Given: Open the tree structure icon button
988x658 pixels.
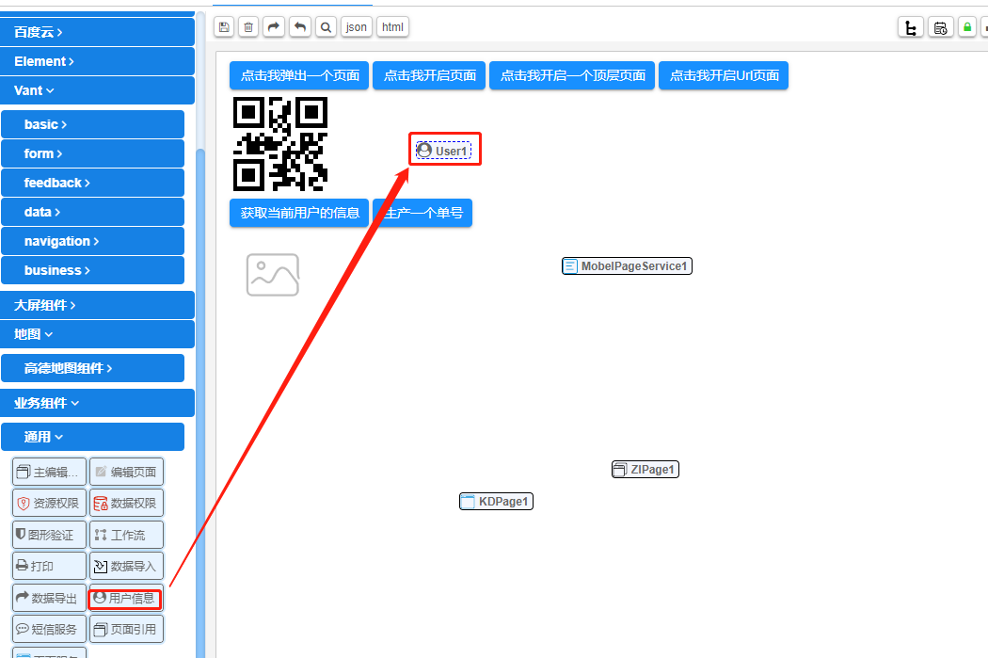Looking at the screenshot, I should (x=910, y=27).
